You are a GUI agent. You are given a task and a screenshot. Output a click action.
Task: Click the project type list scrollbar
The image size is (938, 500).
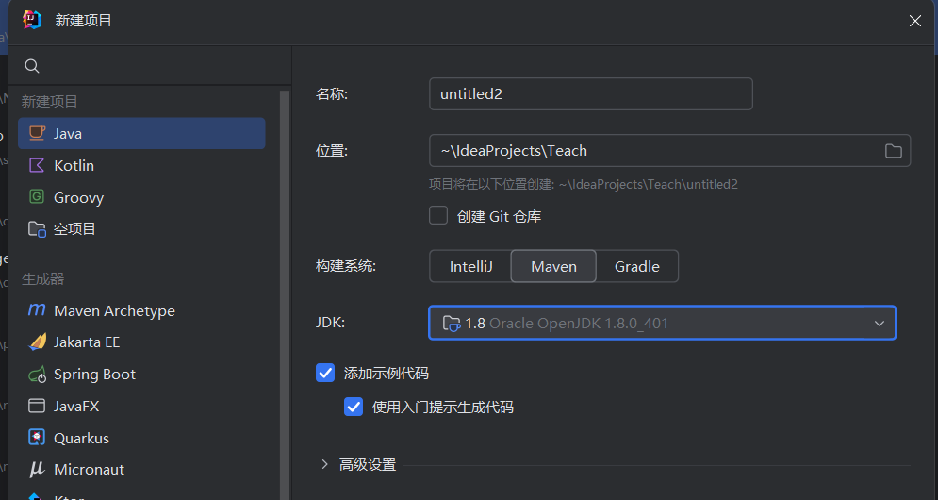[285, 294]
